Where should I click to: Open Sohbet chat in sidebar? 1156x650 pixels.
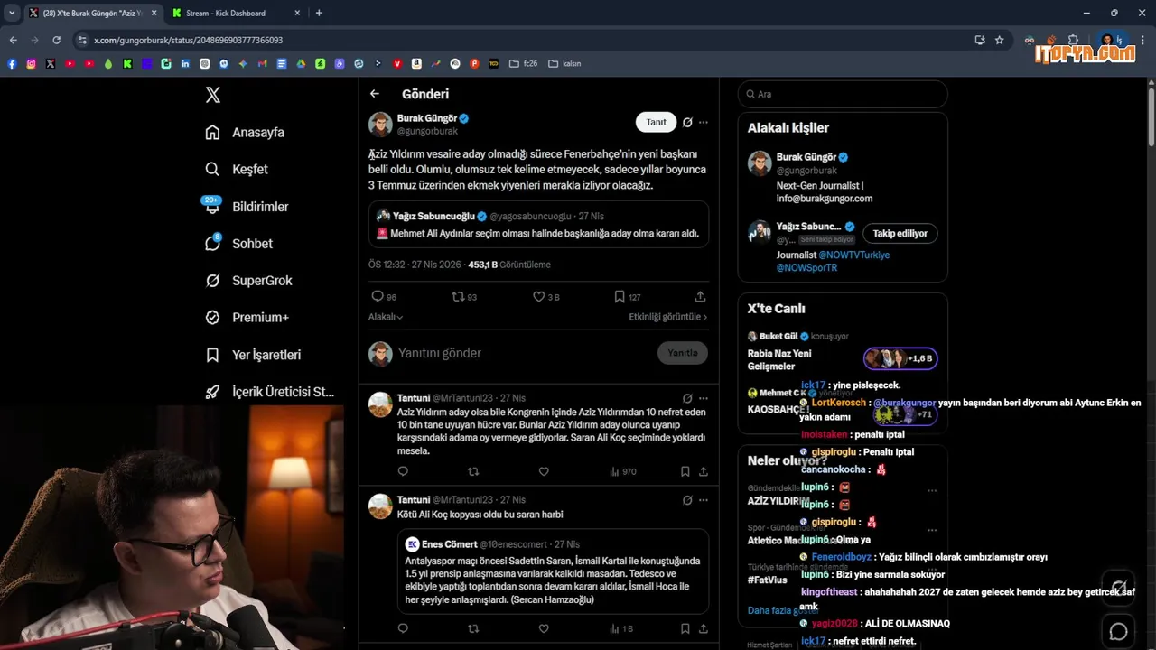click(238, 244)
